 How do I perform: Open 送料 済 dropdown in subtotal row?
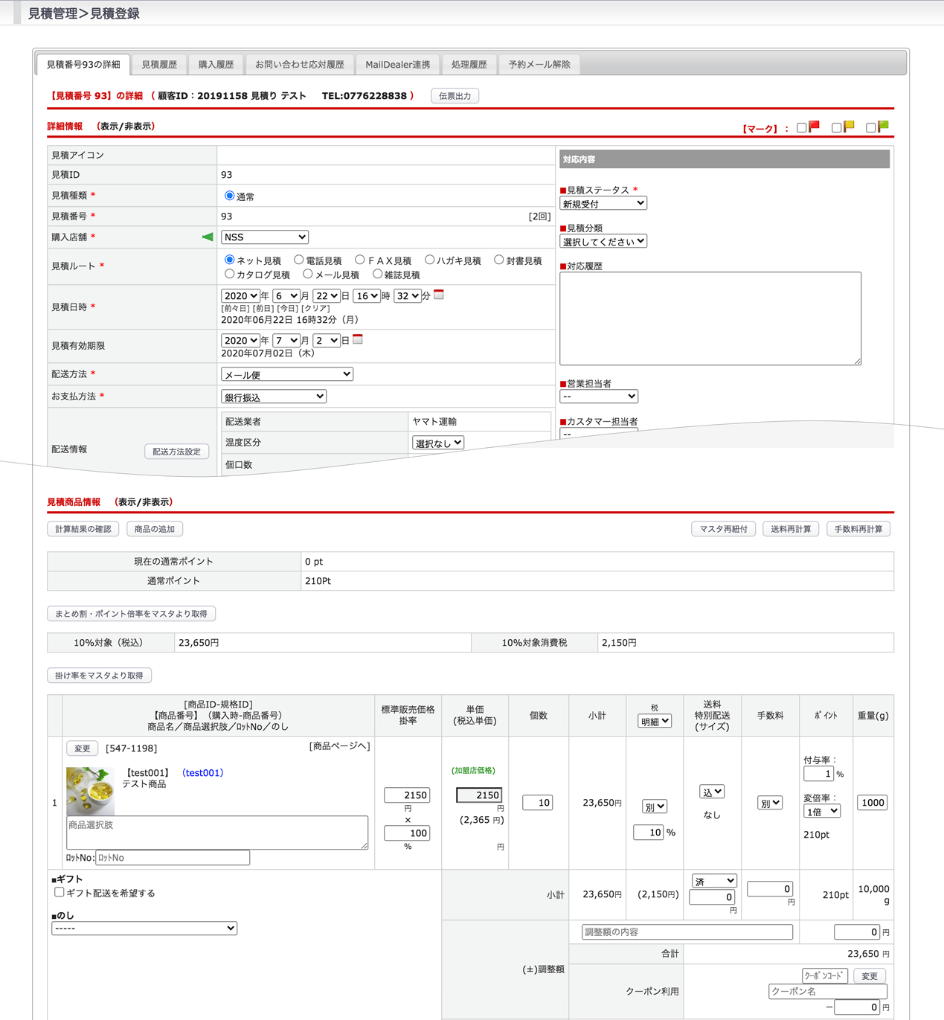pos(714,880)
